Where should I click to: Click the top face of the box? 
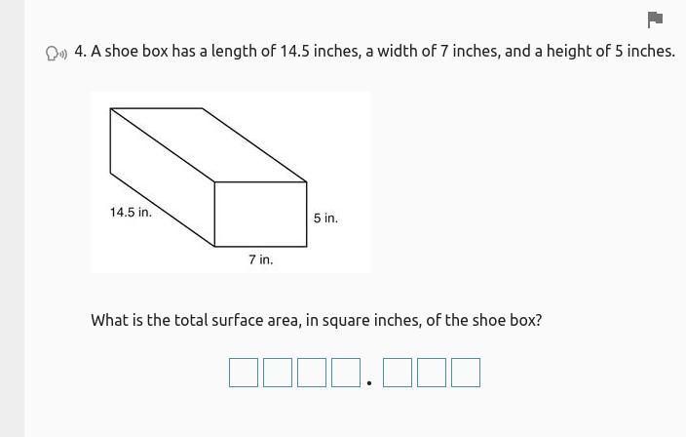(x=209, y=145)
